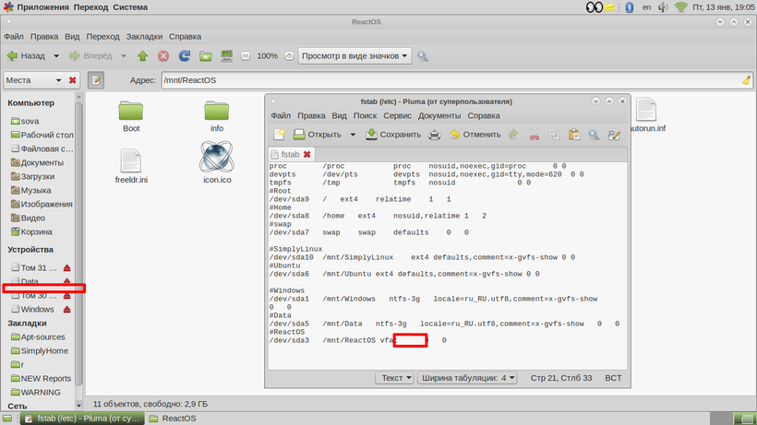Viewport: 757px width, 425px height.
Task: Open Переход menu in file manager window
Action: coord(102,37)
